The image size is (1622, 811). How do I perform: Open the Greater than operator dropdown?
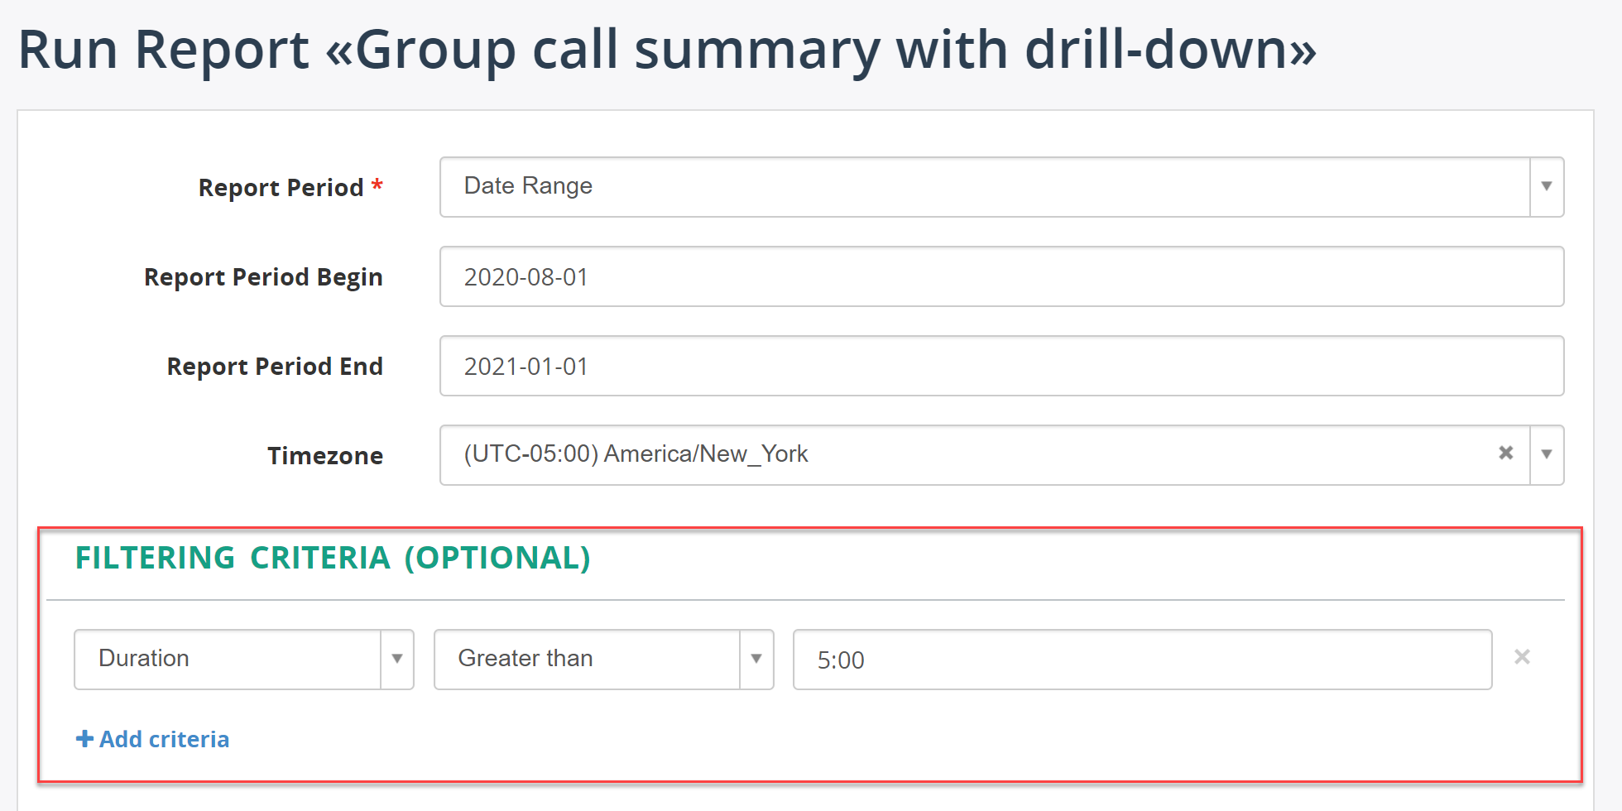point(603,660)
